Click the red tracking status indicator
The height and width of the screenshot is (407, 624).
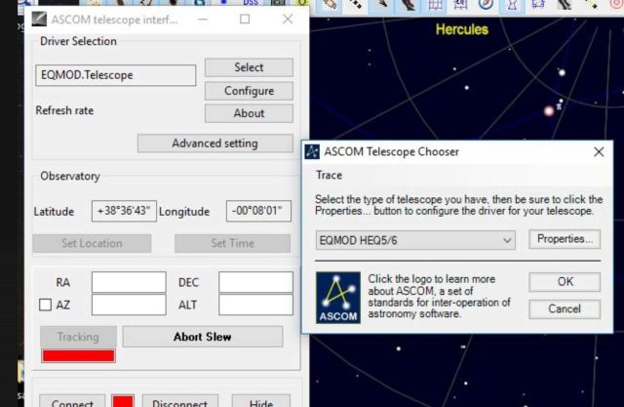[78, 355]
